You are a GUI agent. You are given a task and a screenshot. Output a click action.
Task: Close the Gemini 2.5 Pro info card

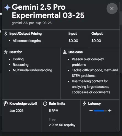(x=112, y=9)
